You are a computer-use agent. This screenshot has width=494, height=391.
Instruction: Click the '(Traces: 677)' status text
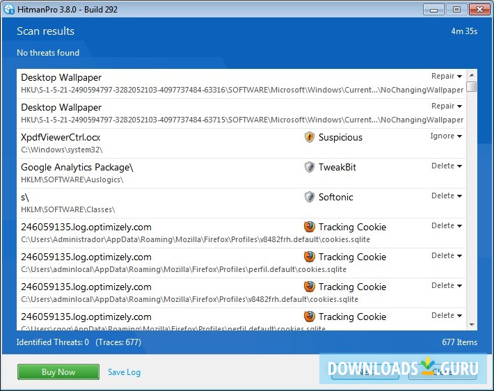118,342
